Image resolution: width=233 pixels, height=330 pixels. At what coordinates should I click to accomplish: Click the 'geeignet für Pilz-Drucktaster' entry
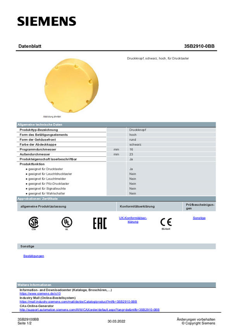click(49, 184)
